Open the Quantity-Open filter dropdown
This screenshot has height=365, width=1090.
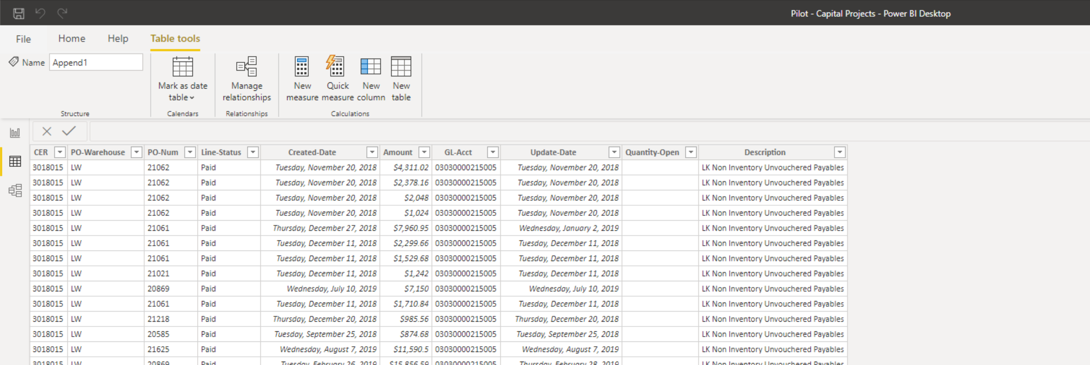click(x=691, y=152)
